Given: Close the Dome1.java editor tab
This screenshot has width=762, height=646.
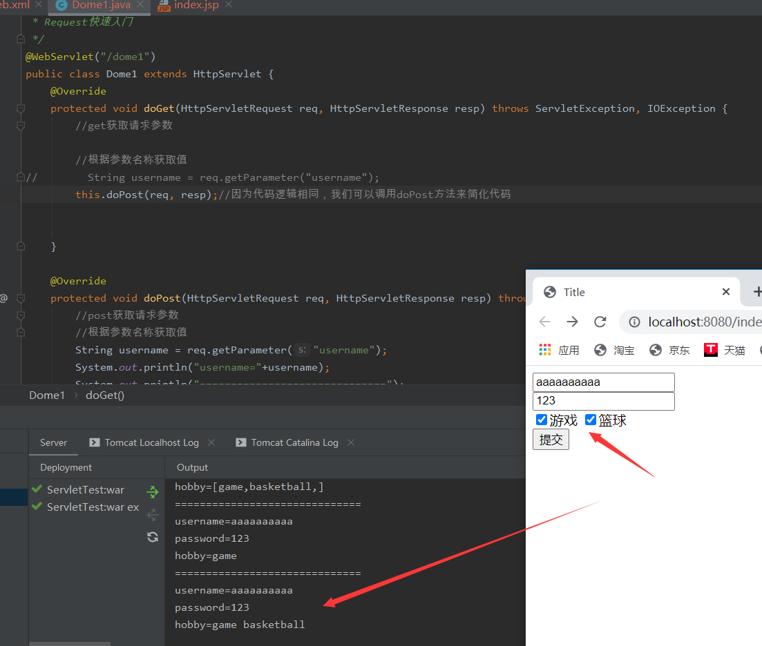Looking at the screenshot, I should [x=140, y=5].
